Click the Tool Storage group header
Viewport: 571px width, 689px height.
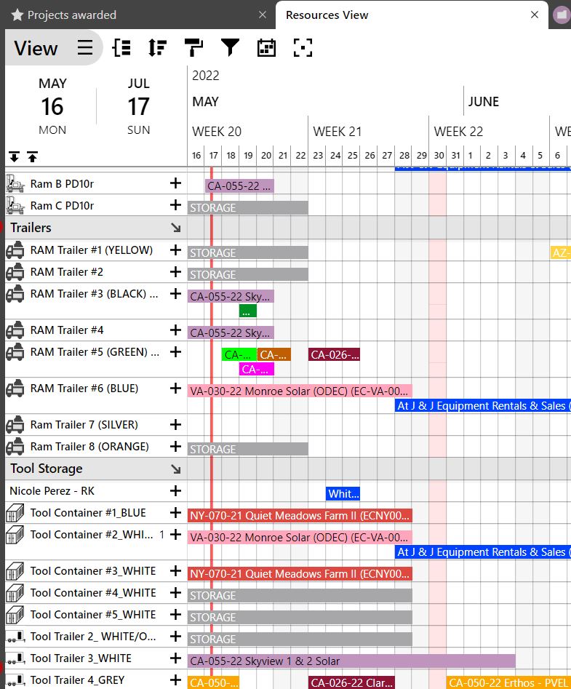[96, 469]
